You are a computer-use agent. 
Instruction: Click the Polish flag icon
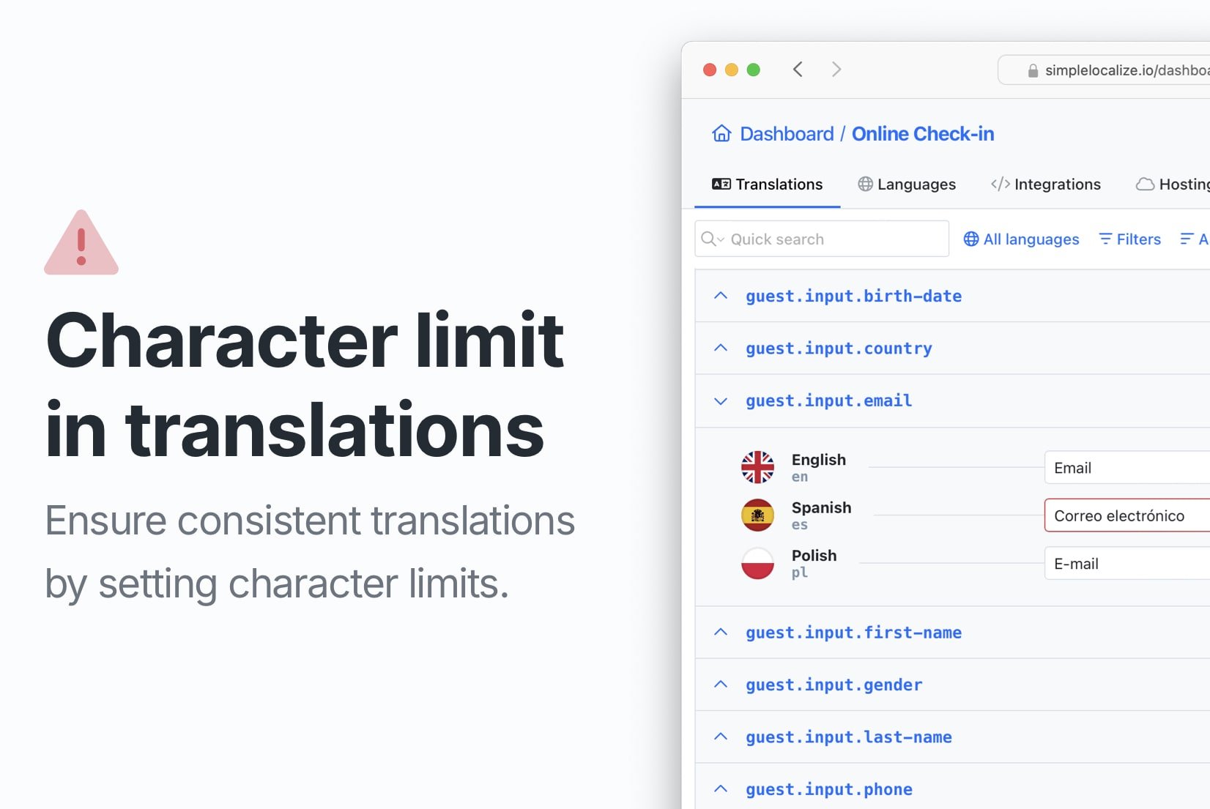[757, 563]
